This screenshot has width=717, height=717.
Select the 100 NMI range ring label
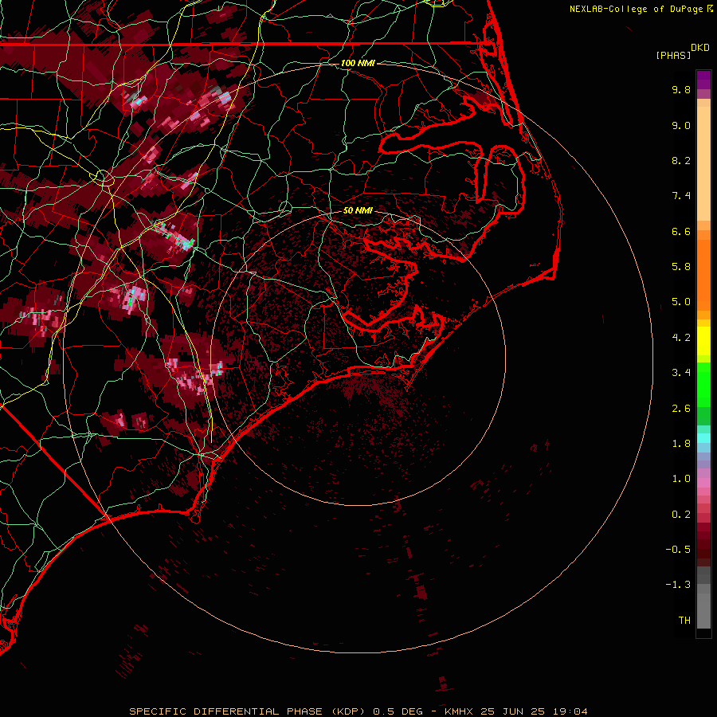coord(358,63)
